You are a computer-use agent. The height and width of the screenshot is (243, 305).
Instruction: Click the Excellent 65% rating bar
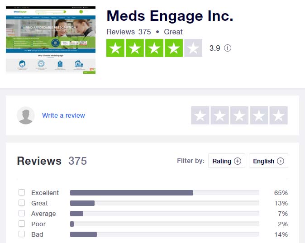[165, 193]
